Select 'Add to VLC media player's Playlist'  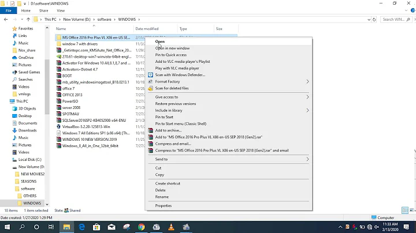click(183, 62)
